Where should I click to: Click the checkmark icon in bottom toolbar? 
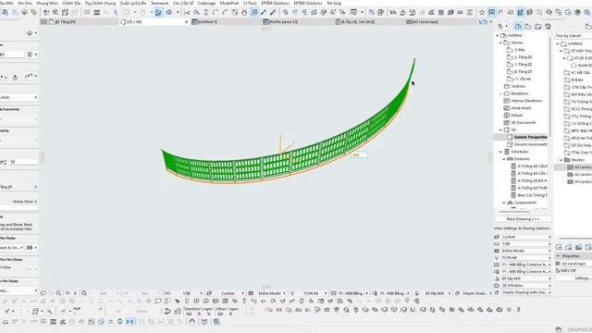point(7,312)
